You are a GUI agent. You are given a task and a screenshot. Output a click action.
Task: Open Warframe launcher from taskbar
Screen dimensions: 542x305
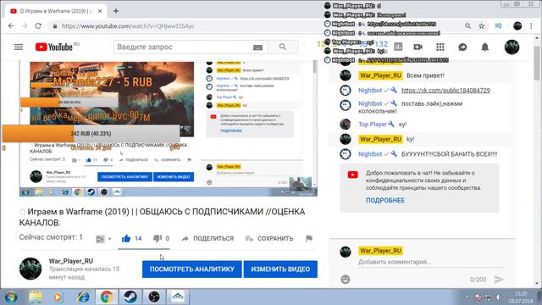[178, 297]
